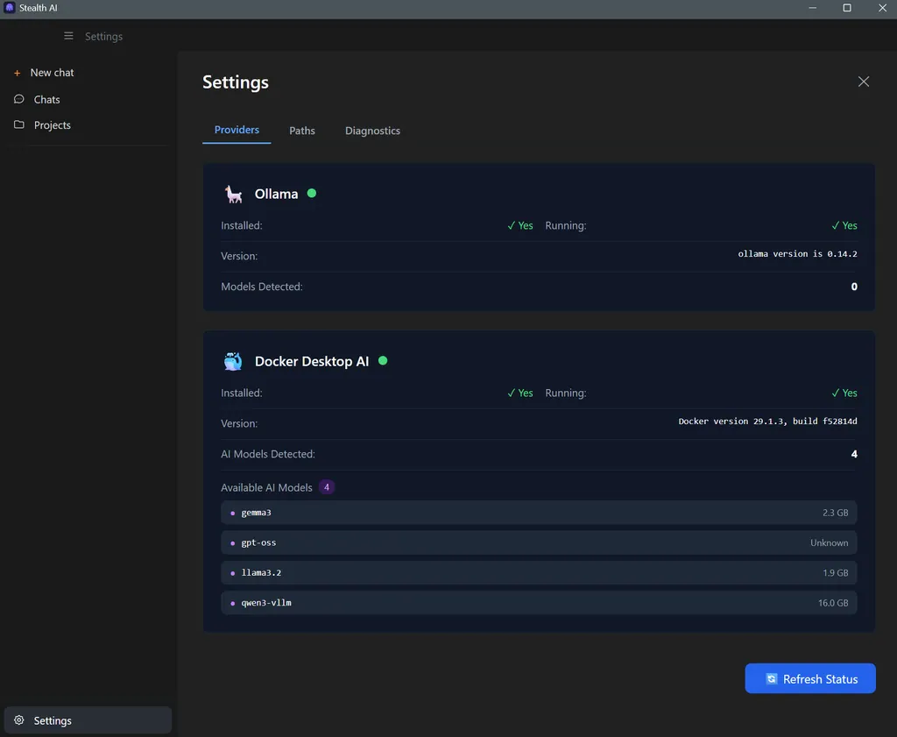Click the Docker version 29.1.3 build text
897x737 pixels.
(x=767, y=422)
